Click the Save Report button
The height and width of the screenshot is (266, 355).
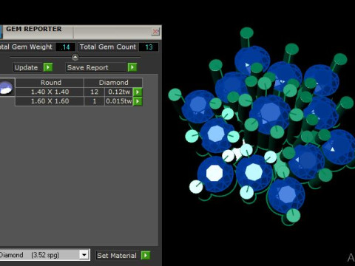97,67
